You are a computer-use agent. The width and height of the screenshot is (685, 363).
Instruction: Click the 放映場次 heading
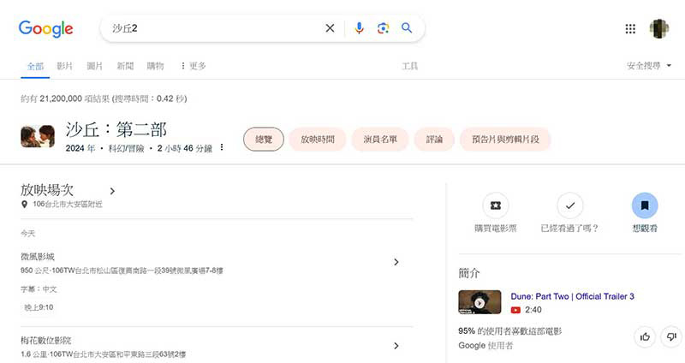click(x=47, y=190)
